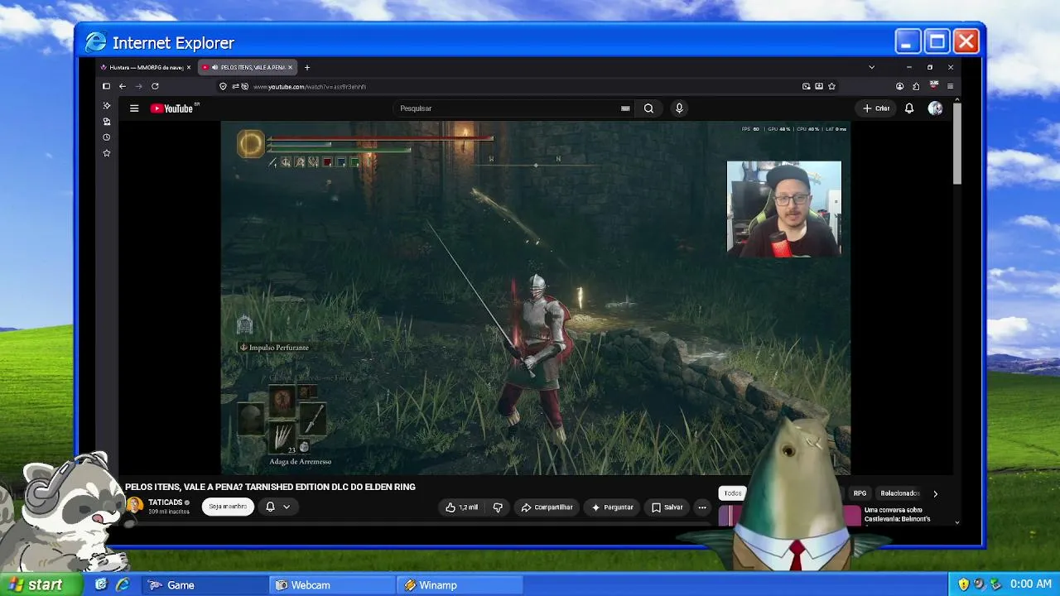Like the video with thumbs up
This screenshot has width=1060, height=596.
coord(461,507)
